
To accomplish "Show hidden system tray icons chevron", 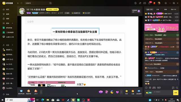I will pos(154,100).
